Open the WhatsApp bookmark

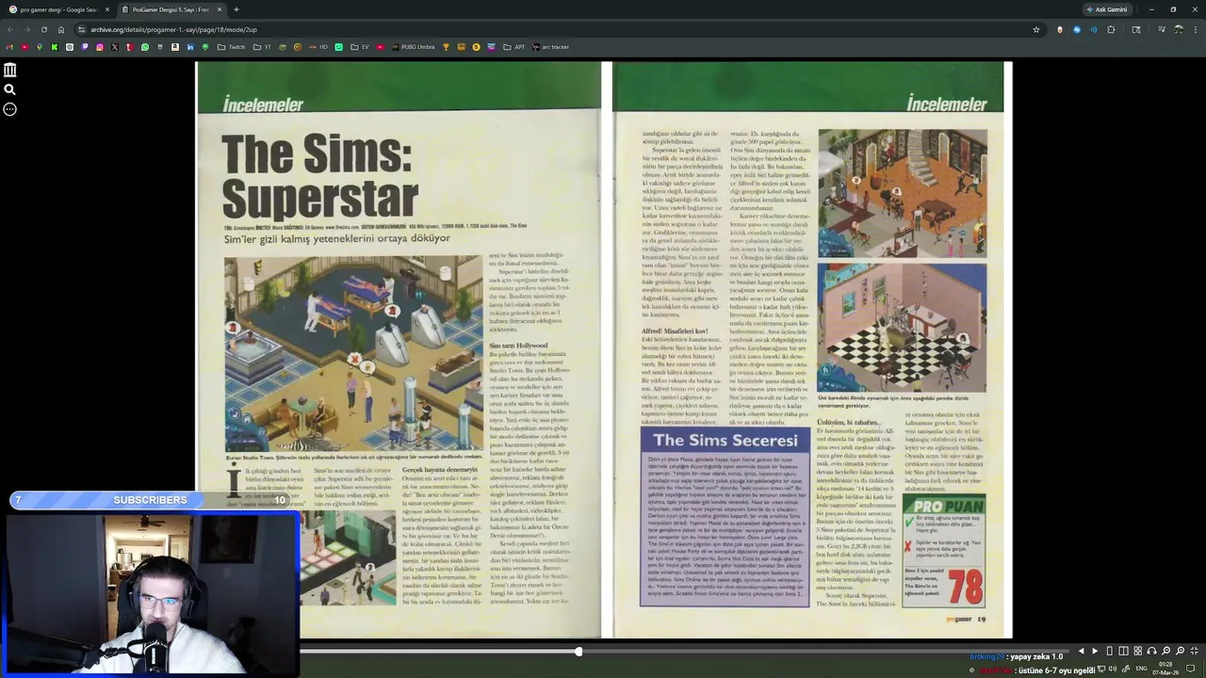coord(144,47)
